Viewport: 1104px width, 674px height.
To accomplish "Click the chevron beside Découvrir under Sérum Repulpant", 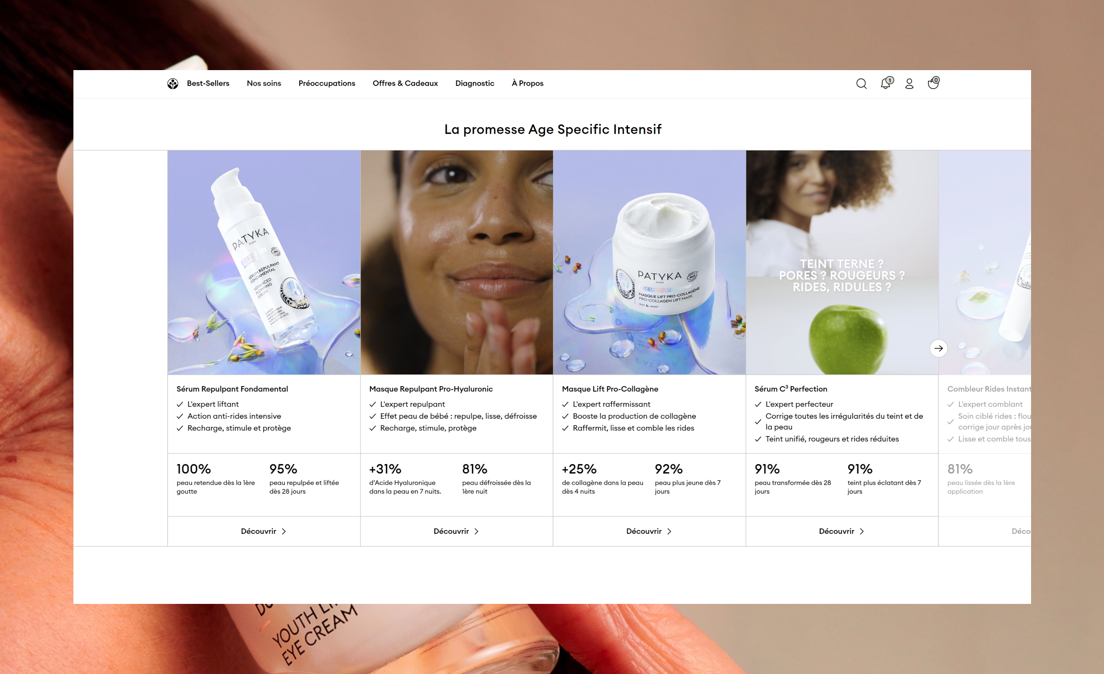I will pyautogui.click(x=284, y=531).
